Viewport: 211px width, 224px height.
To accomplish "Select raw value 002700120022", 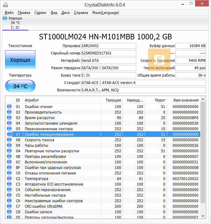I will [x=185, y=179].
